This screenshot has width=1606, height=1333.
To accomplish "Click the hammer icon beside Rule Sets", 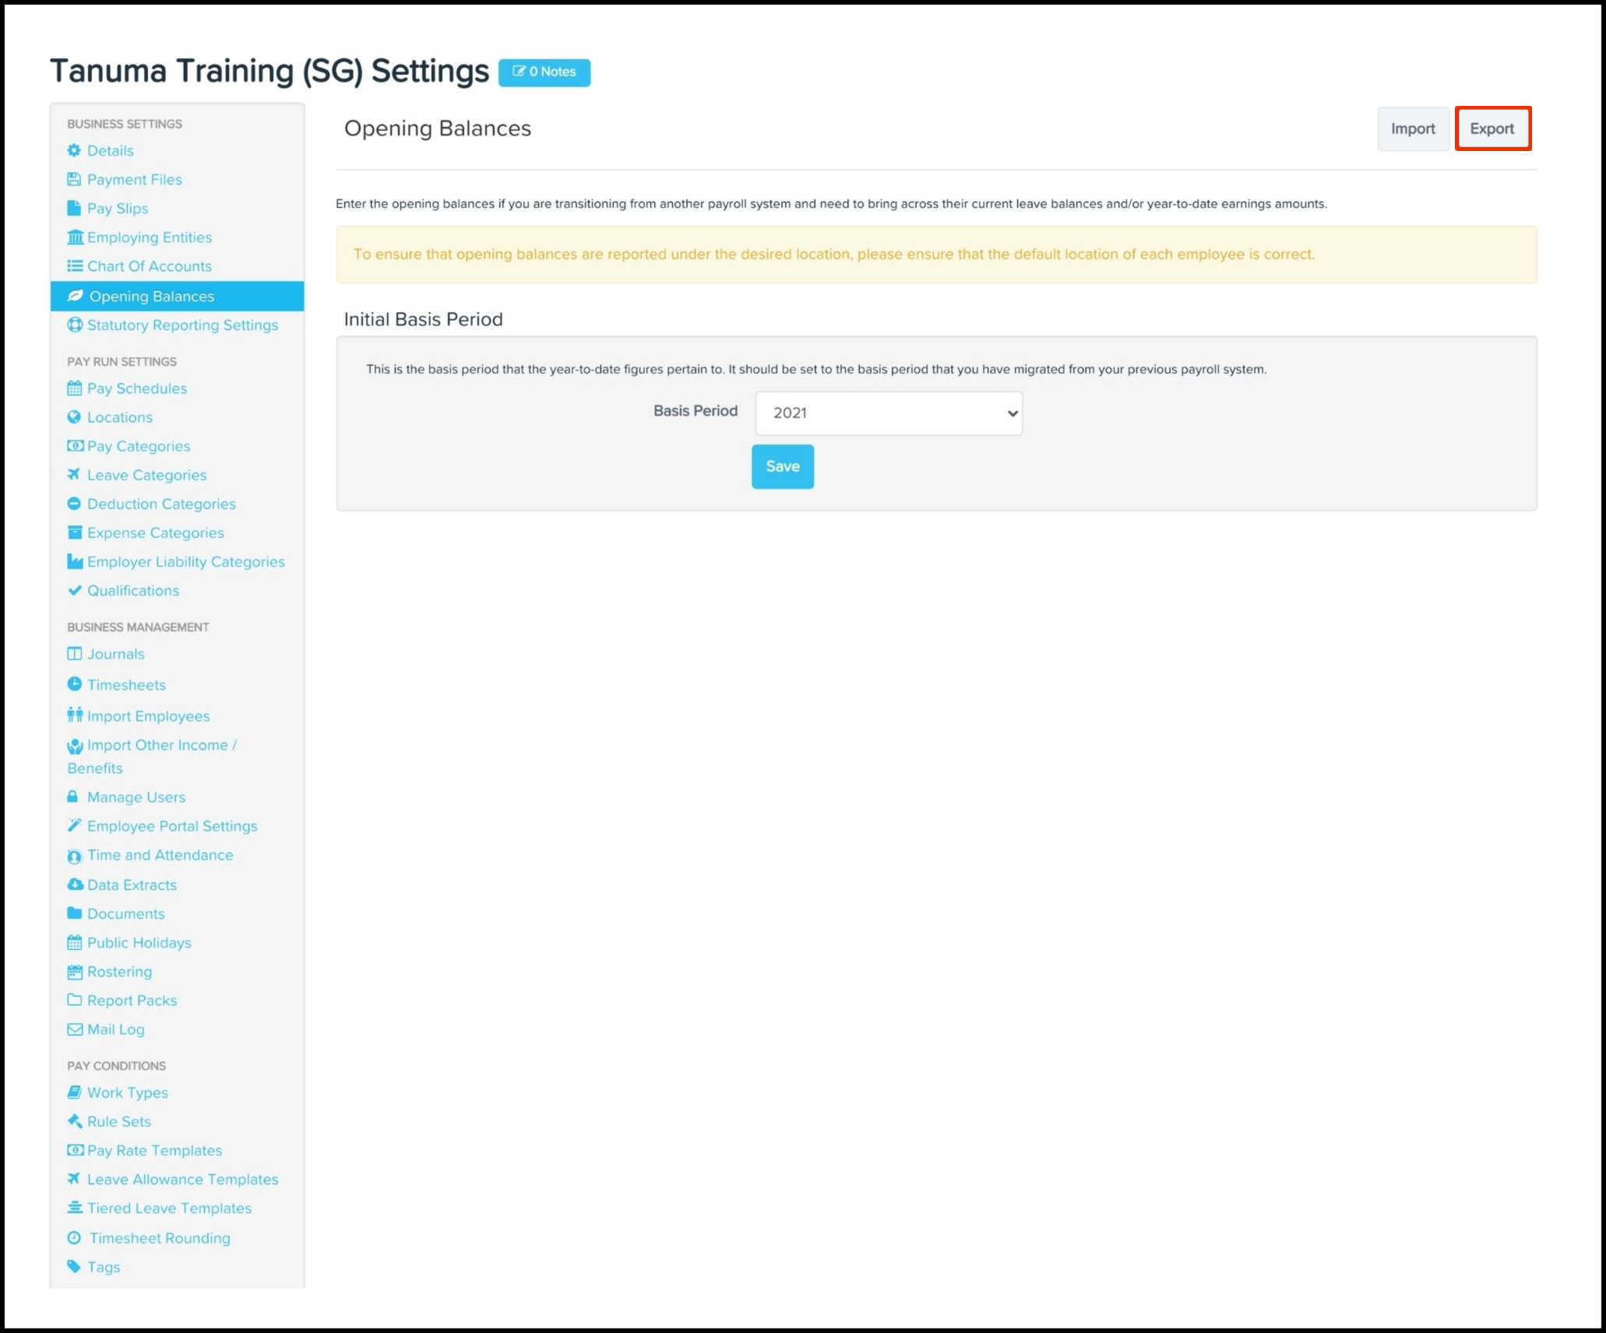I will 75,1120.
